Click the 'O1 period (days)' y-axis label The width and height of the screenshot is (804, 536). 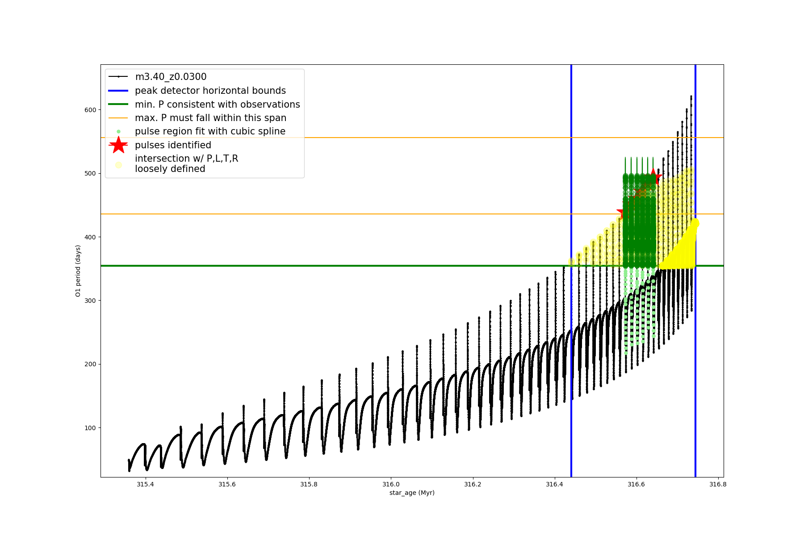(78, 271)
